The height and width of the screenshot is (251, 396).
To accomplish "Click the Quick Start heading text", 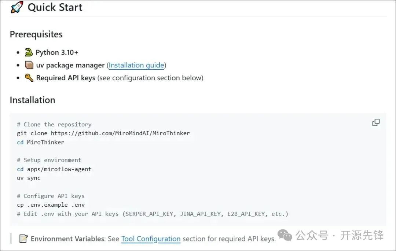I will [55, 7].
